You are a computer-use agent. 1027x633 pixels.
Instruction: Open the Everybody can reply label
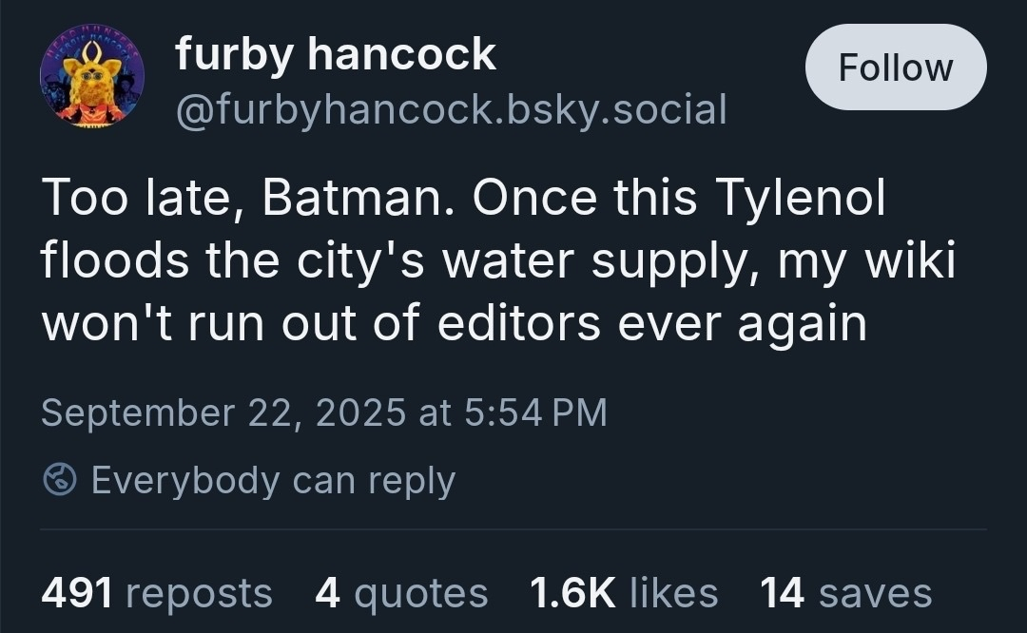273,480
